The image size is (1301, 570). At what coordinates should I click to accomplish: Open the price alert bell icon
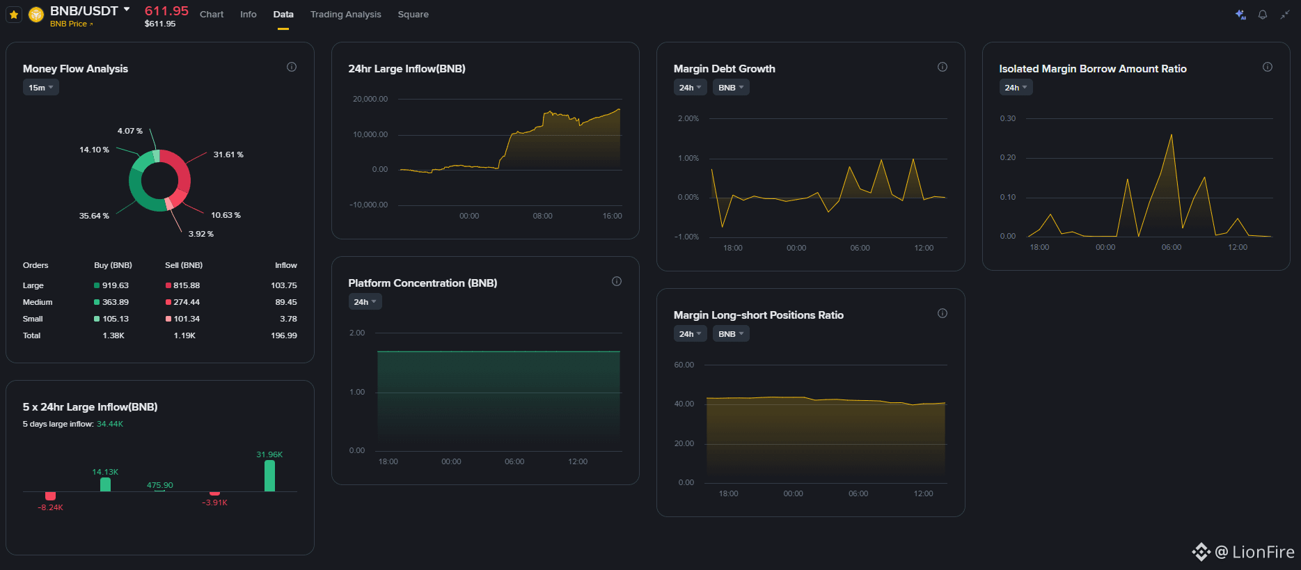click(1263, 15)
